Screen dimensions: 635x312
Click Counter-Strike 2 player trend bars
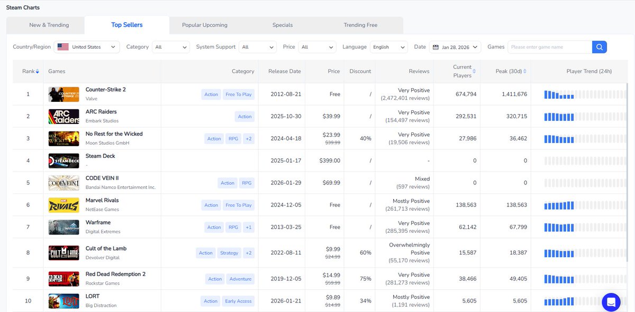pos(585,94)
